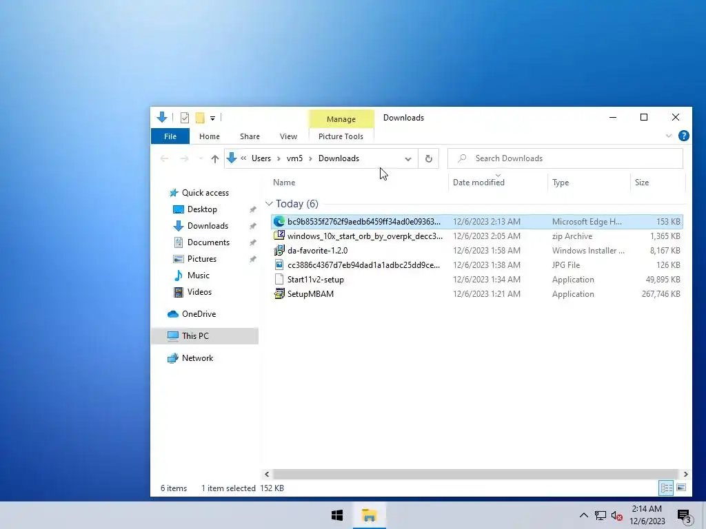
Task: Open Music in the navigation pane
Action: (198, 276)
